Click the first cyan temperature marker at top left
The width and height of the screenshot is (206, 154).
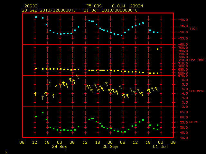36,17
